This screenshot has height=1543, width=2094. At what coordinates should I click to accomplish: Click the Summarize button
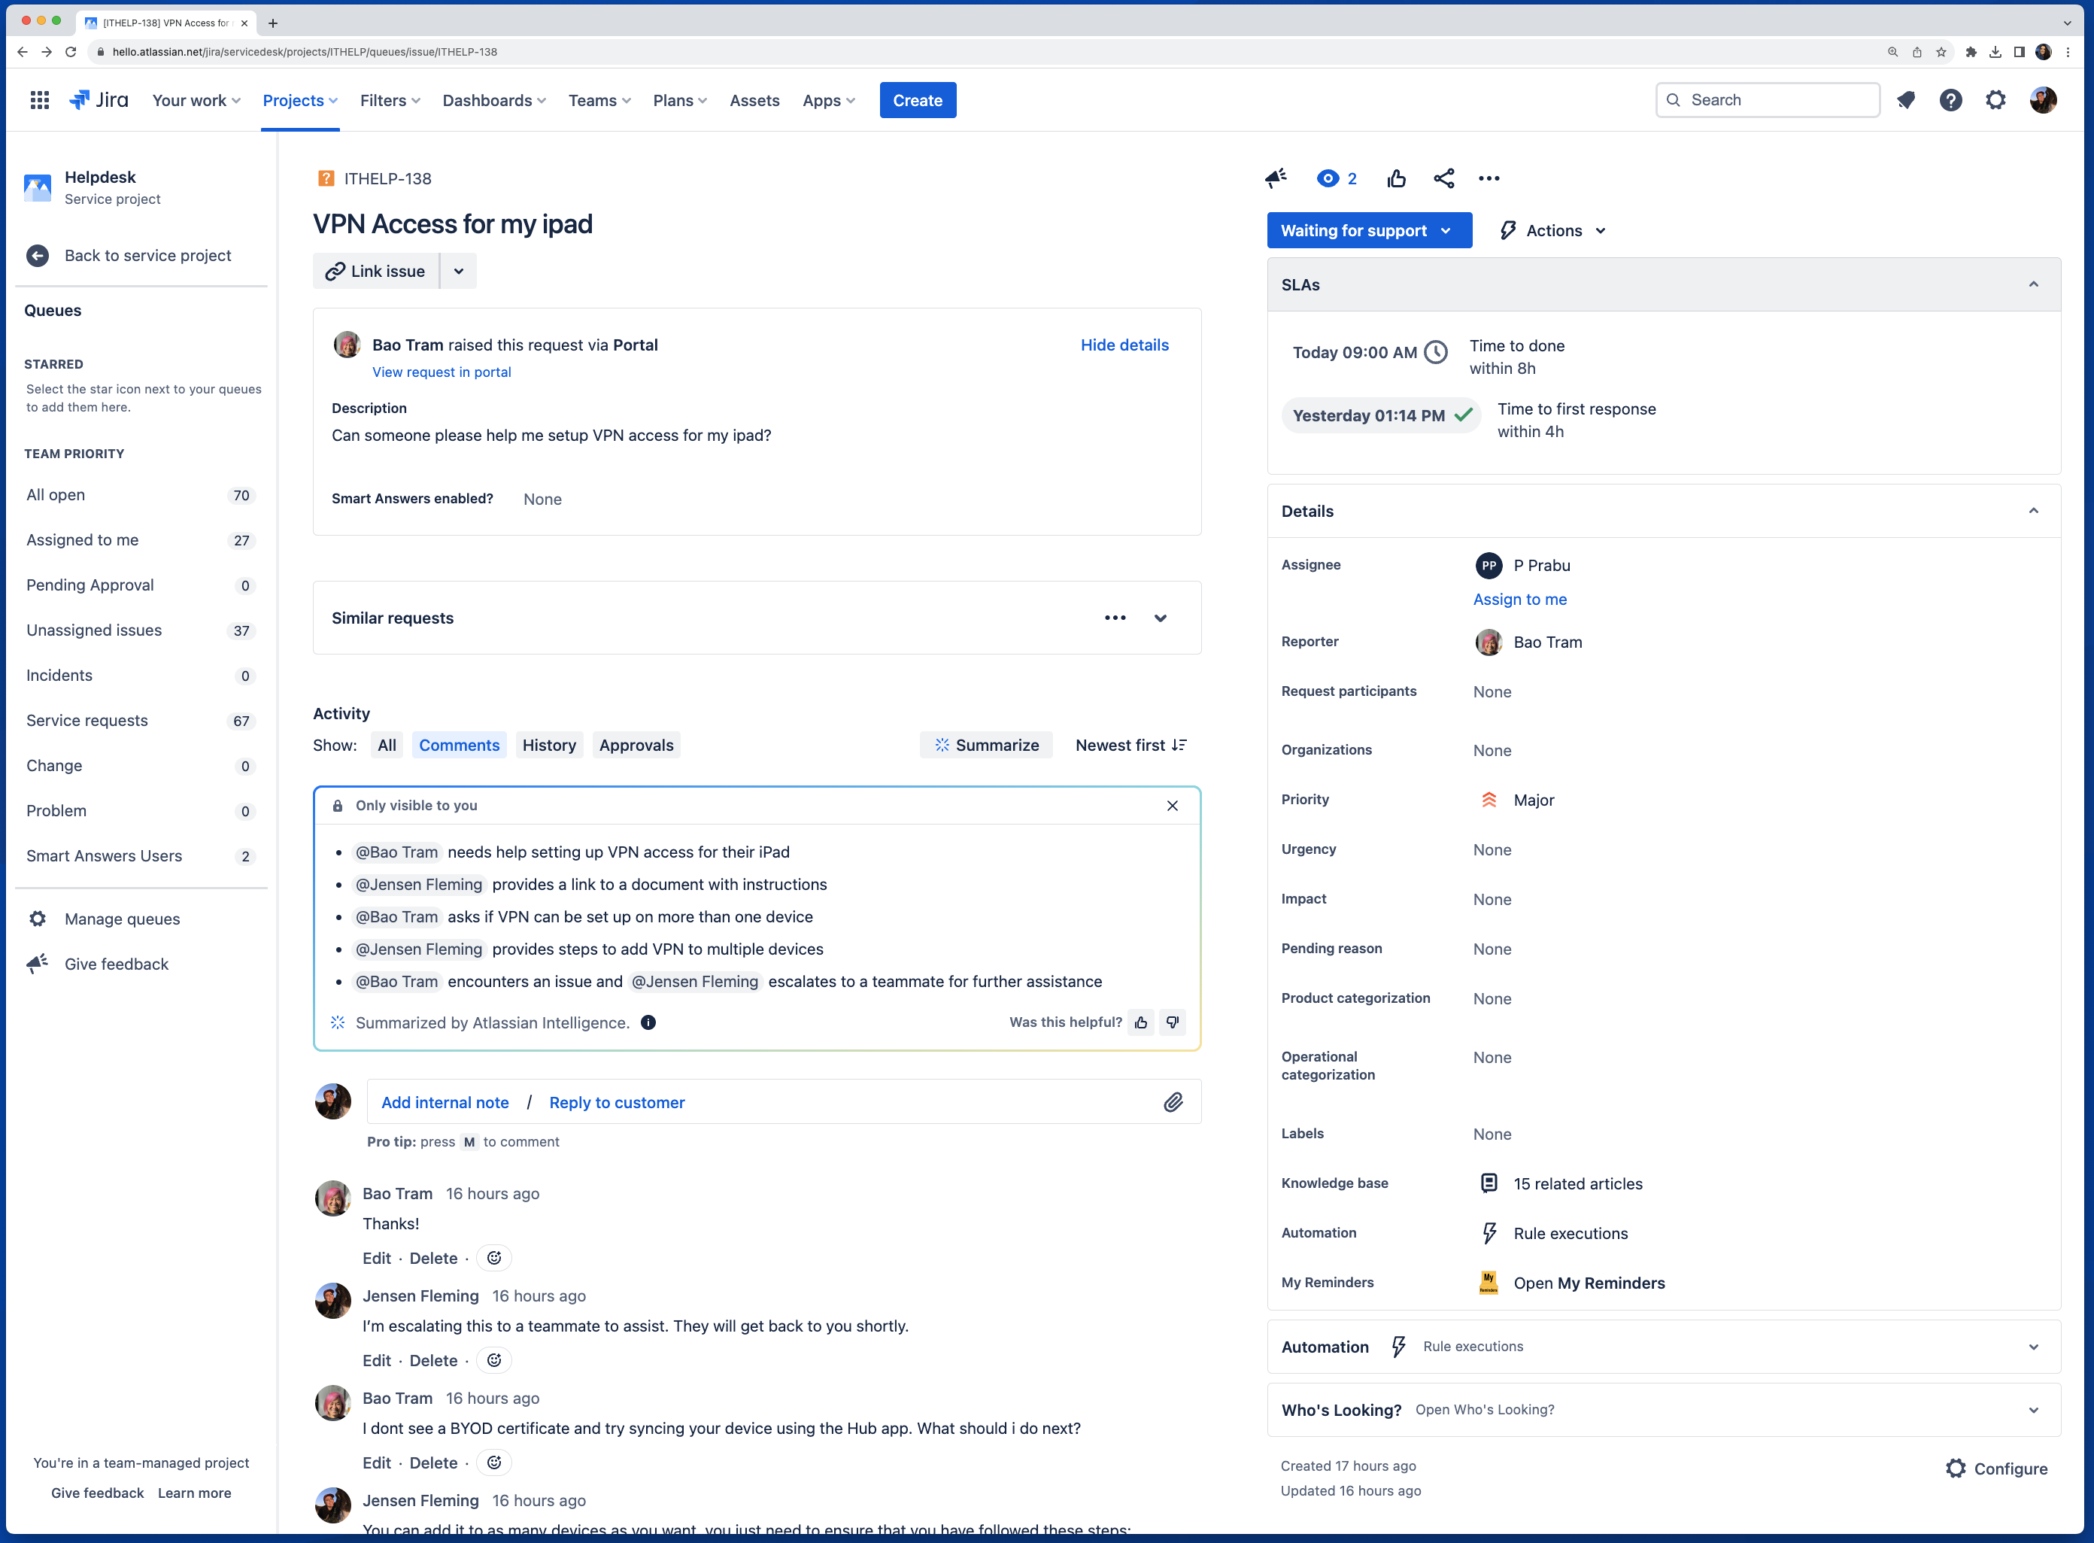987,746
